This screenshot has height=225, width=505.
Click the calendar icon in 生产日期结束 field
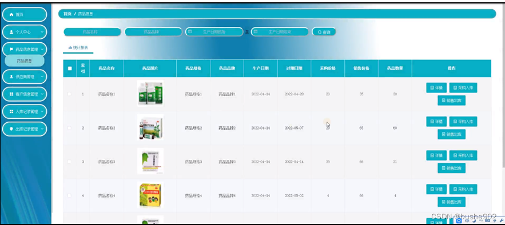pos(256,32)
